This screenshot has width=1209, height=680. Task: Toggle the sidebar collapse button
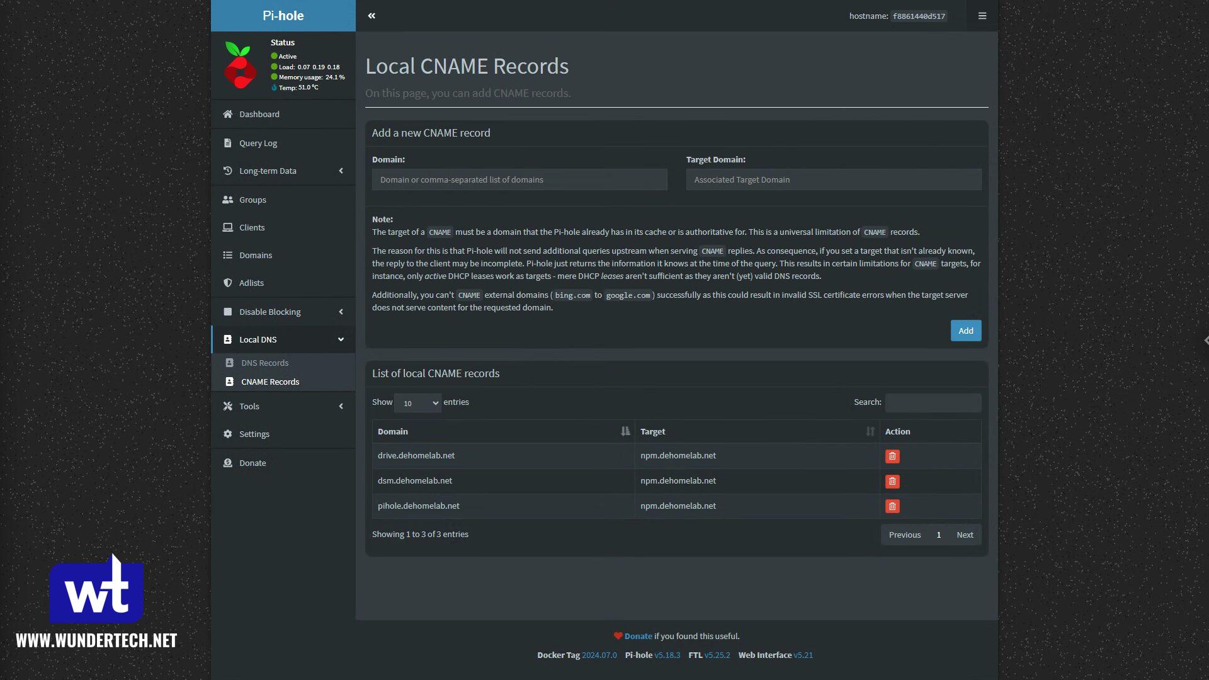click(371, 15)
